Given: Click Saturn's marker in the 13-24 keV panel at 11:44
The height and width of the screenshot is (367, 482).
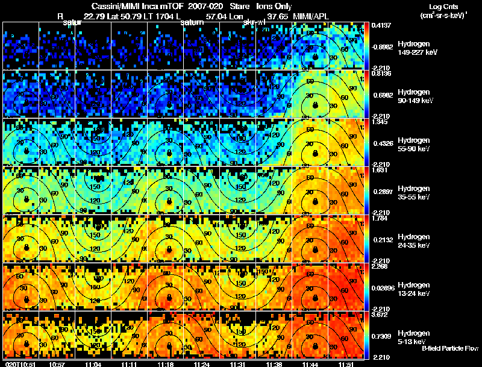Looking at the screenshot, I should pos(315,298).
